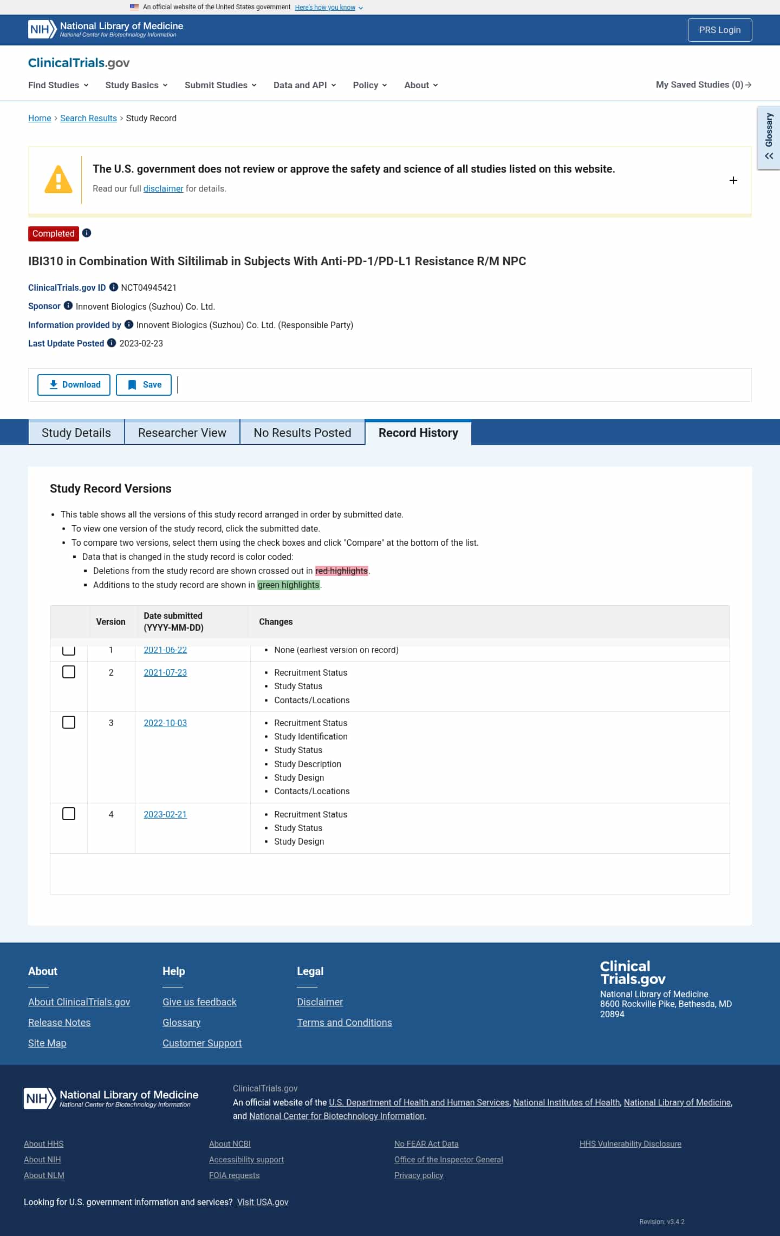
Task: Open the Data and API dropdown menu
Action: point(305,85)
